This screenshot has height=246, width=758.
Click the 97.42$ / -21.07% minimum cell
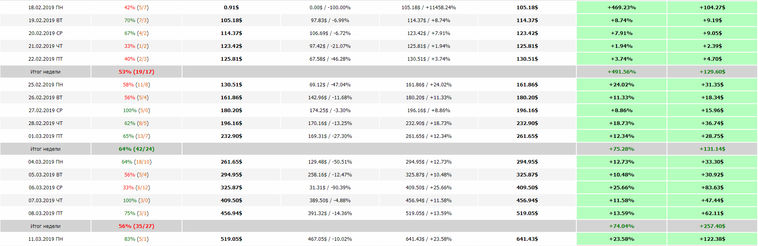click(330, 46)
